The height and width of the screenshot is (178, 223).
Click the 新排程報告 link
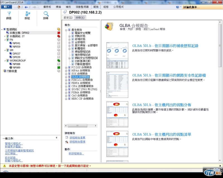76,154
